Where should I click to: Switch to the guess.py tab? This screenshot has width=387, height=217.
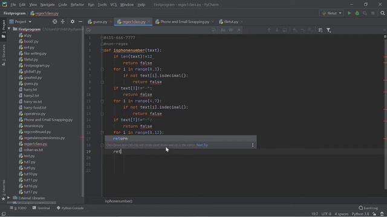click(100, 22)
